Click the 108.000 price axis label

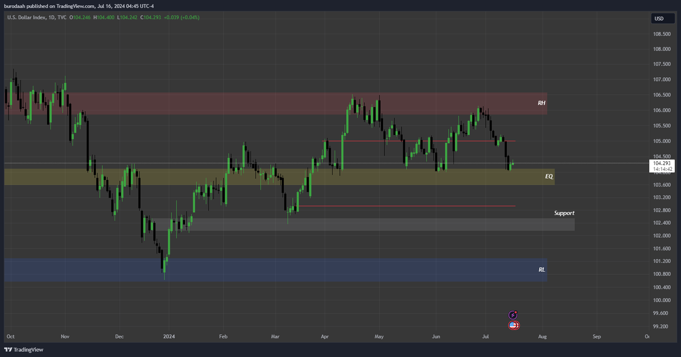tap(662, 49)
